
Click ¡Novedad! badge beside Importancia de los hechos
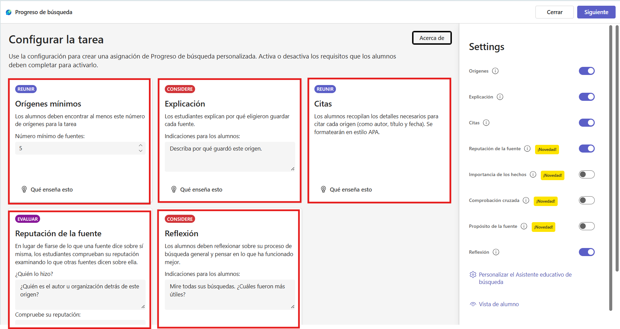pos(553,175)
